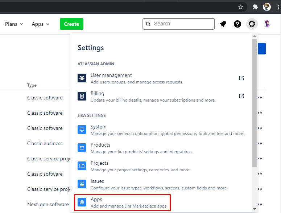Expand the Apps navigation dropdown
This screenshot has width=281, height=213.
coord(41,24)
